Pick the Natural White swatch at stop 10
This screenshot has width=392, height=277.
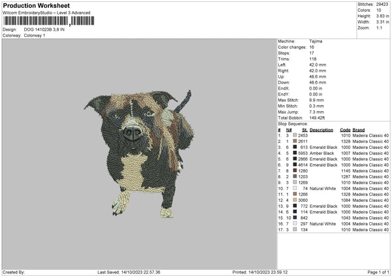(x=295, y=188)
